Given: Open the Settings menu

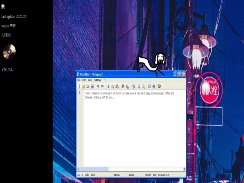Looking at the screenshot, I should pyautogui.click(x=98, y=80).
